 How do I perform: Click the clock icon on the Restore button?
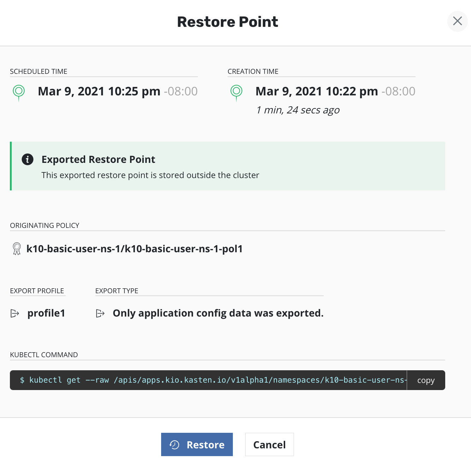coord(175,444)
